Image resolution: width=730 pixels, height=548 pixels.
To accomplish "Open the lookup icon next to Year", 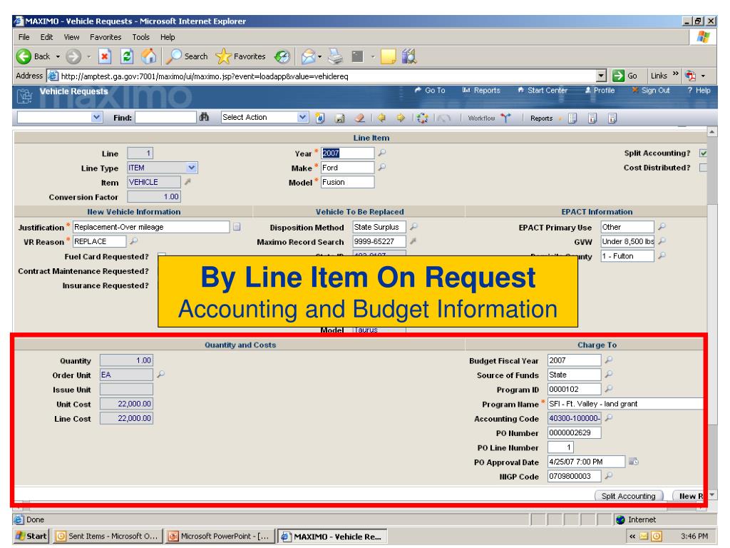I will click(x=382, y=153).
